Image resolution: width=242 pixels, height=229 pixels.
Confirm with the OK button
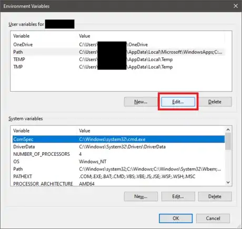click(176, 218)
